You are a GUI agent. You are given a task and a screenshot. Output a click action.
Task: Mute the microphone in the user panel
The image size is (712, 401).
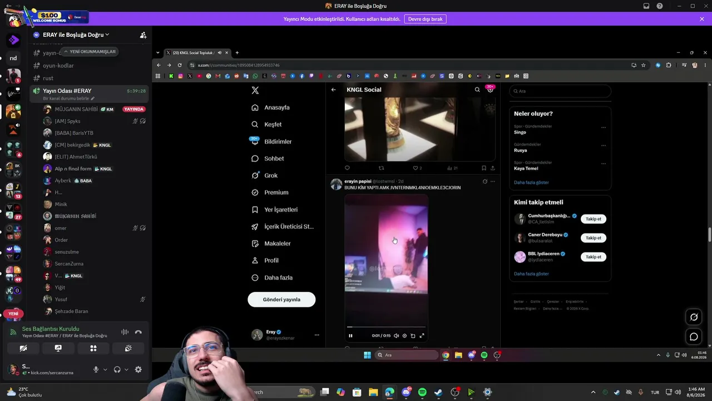click(x=96, y=369)
